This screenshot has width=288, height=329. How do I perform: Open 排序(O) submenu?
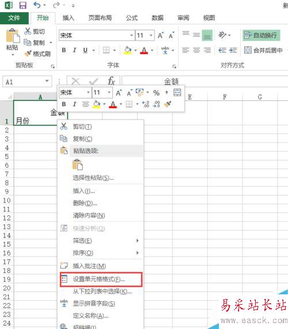click(101, 253)
